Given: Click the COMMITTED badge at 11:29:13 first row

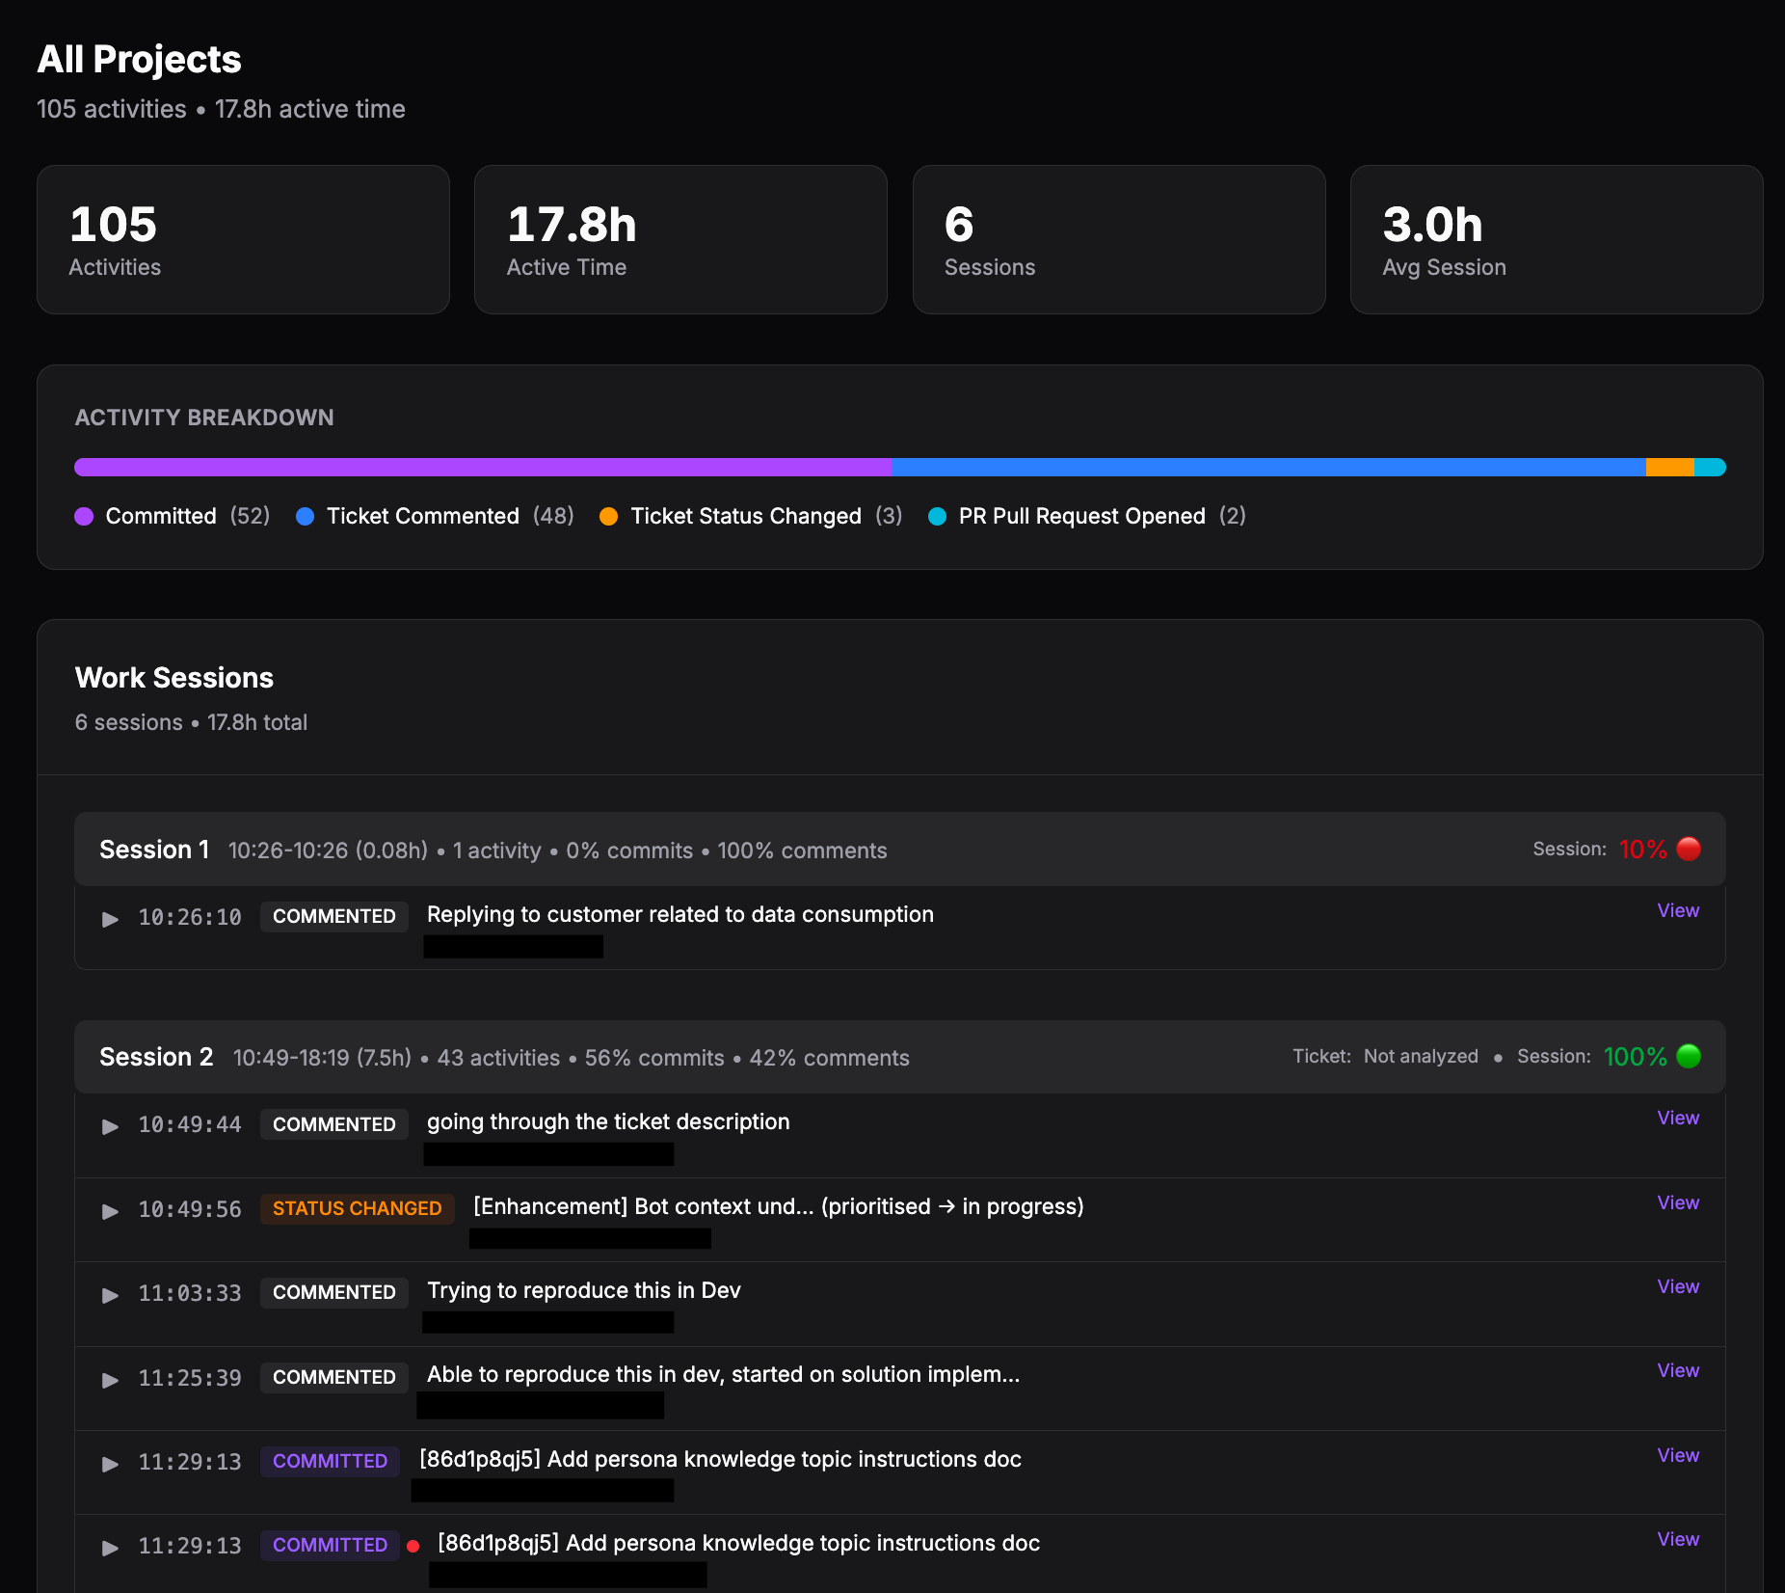Looking at the screenshot, I should click(330, 1461).
